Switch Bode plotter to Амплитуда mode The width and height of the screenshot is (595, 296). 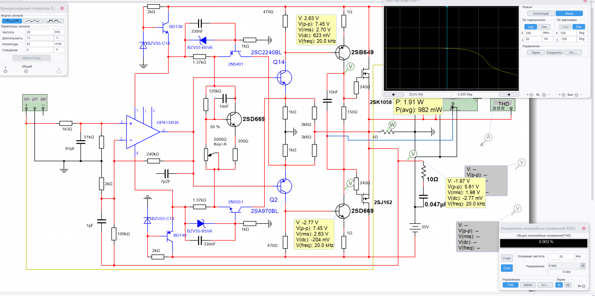541,13
